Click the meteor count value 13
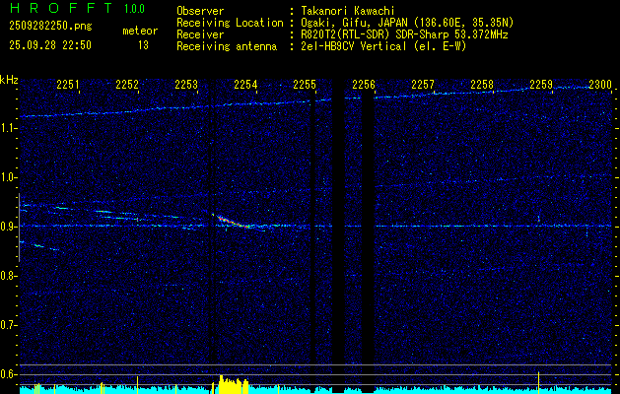Viewport: 620px width, 394px height. coord(143,45)
